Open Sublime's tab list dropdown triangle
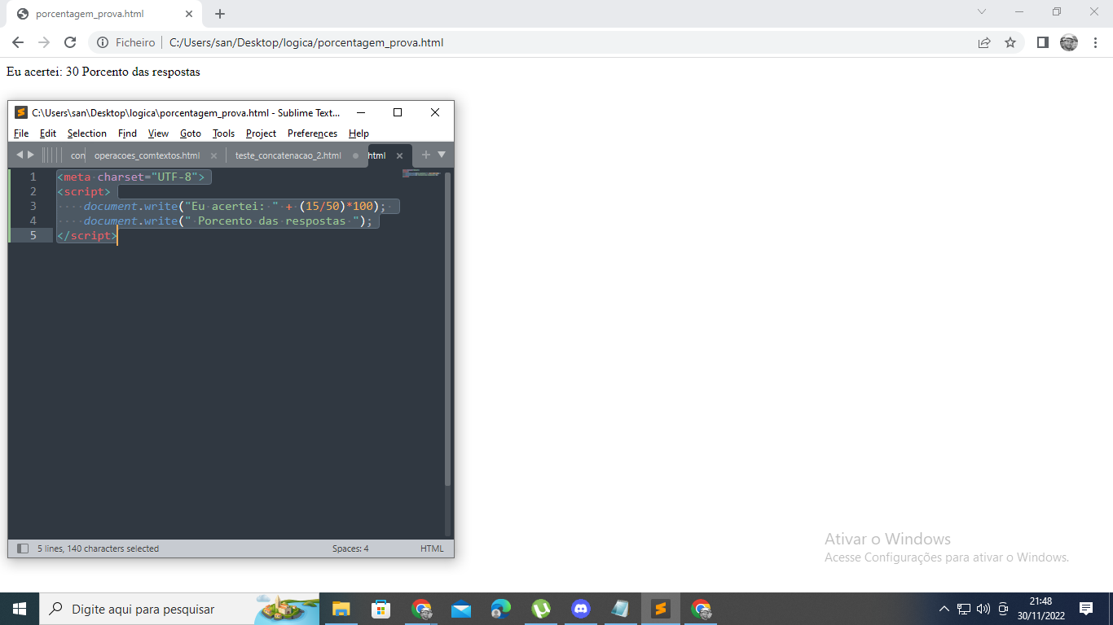This screenshot has width=1113, height=625. pos(442,155)
